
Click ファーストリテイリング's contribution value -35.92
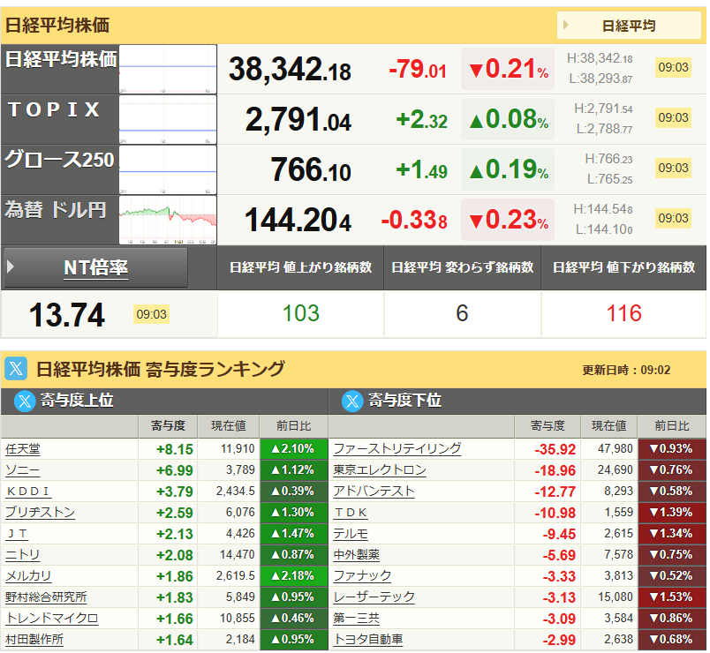click(555, 449)
